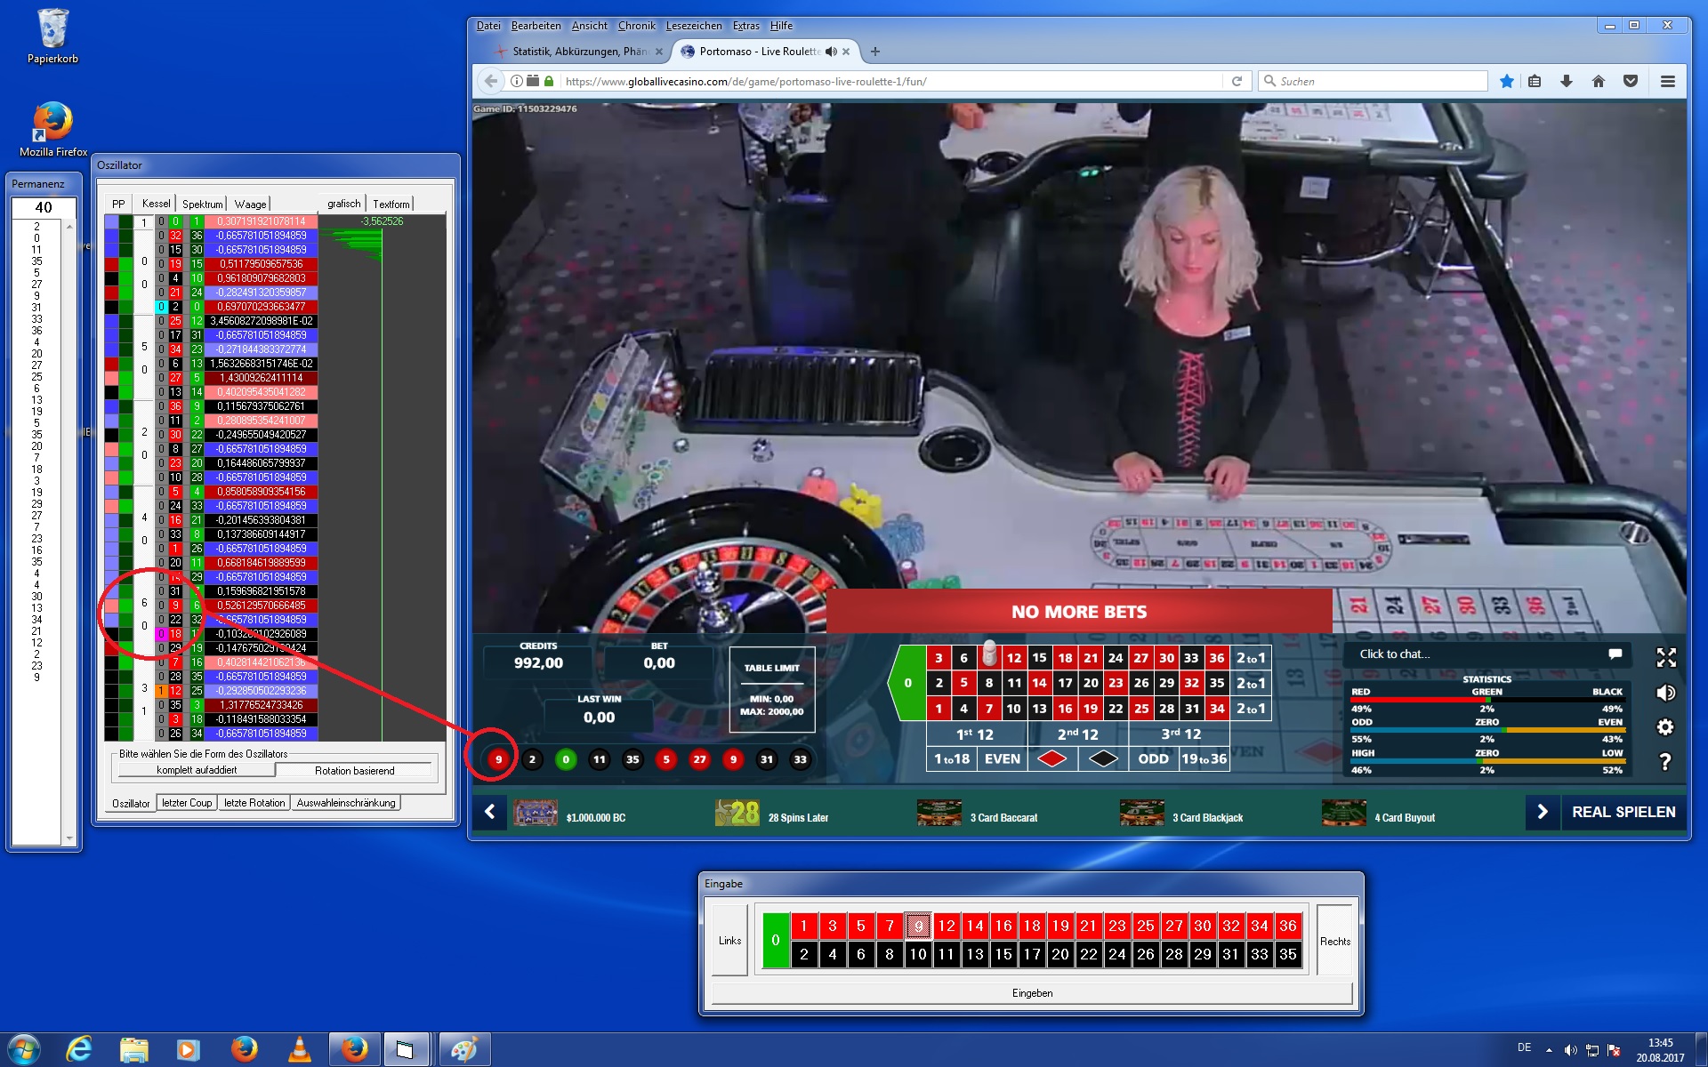This screenshot has height=1067, width=1708.
Task: Open a new Firefox tab
Action: pos(875,52)
